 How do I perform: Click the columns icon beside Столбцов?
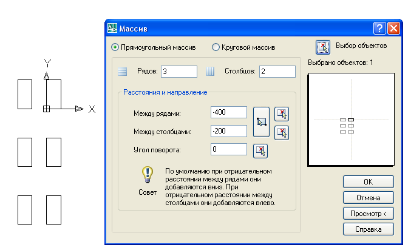point(210,71)
